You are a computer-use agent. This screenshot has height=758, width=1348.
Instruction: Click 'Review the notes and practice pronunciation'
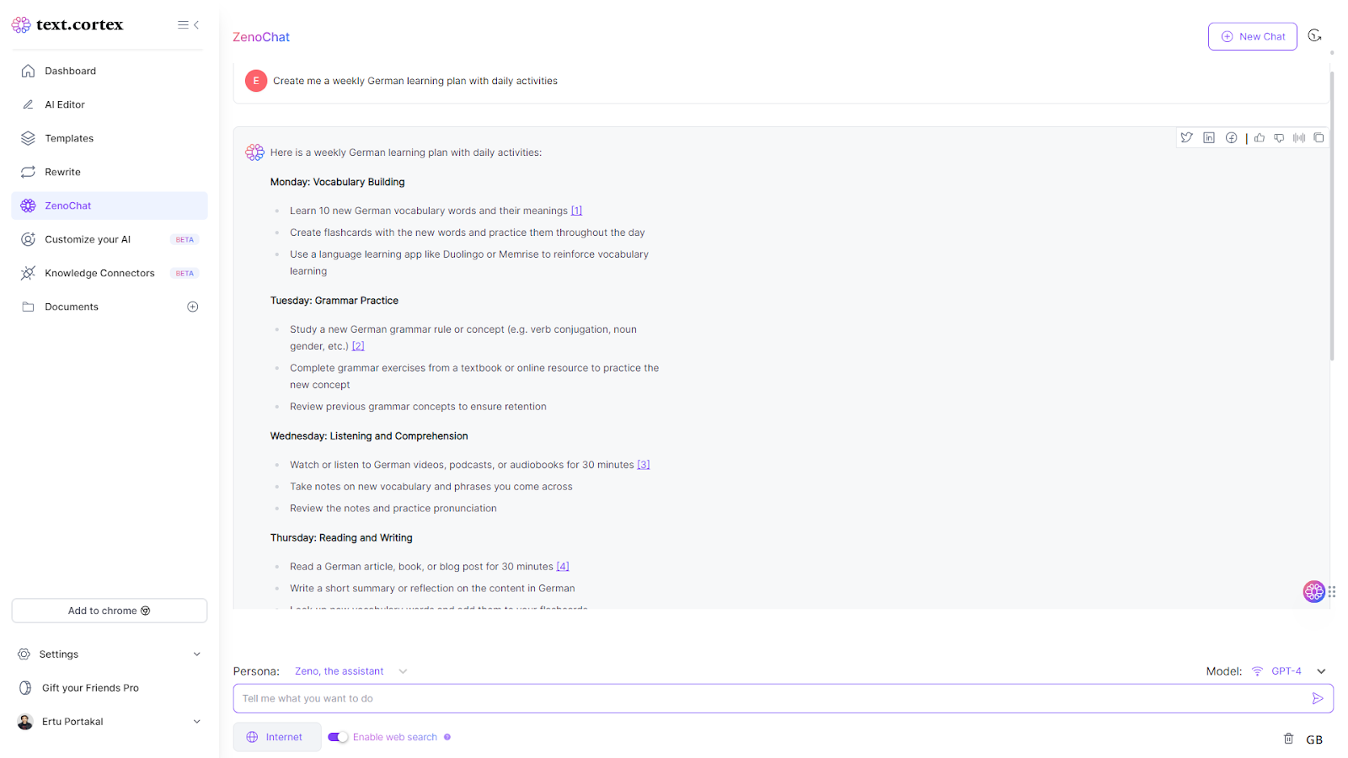click(x=393, y=509)
